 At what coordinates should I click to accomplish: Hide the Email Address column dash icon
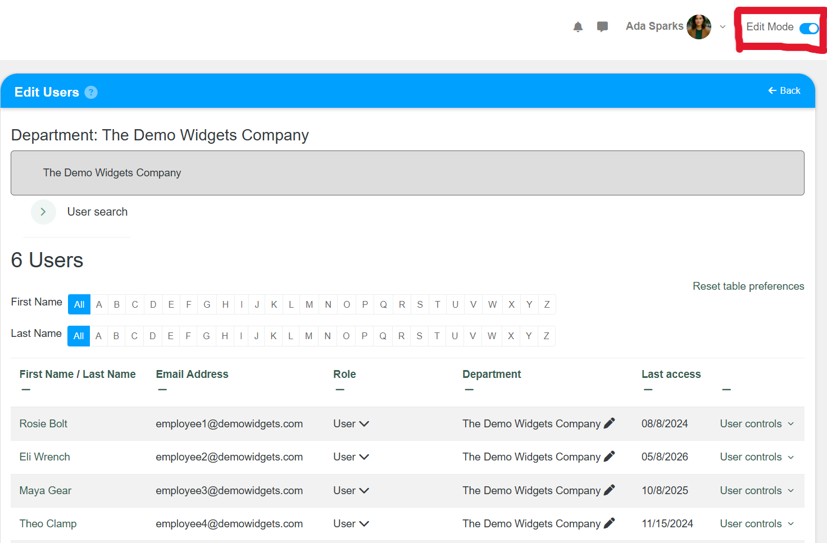coord(162,389)
